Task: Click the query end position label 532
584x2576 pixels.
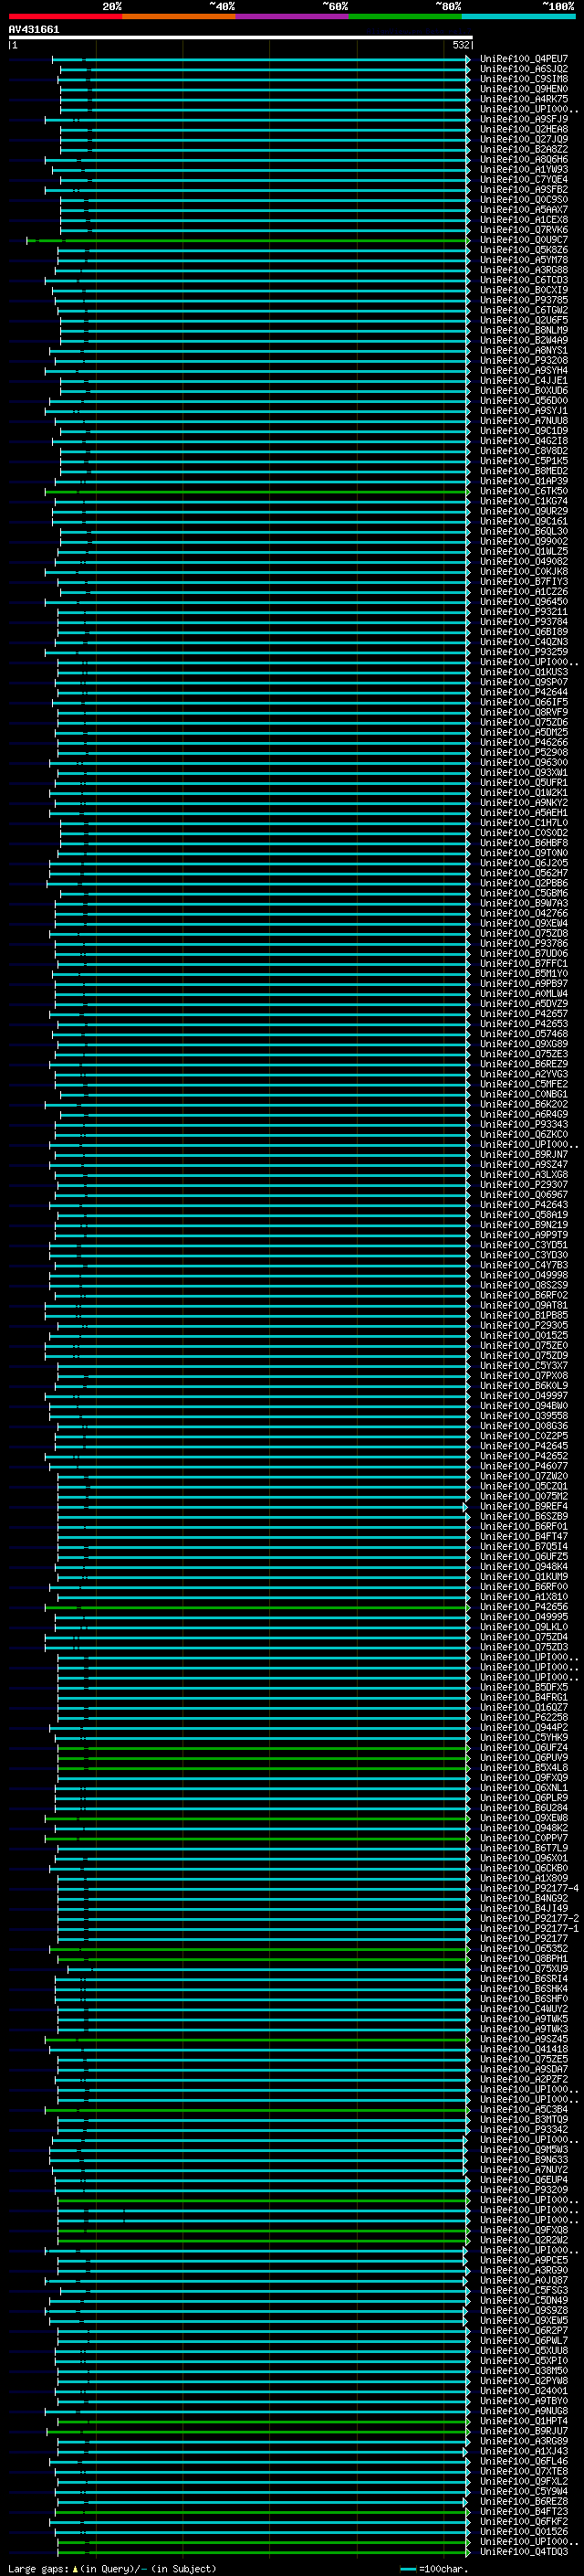Action: pos(460,45)
